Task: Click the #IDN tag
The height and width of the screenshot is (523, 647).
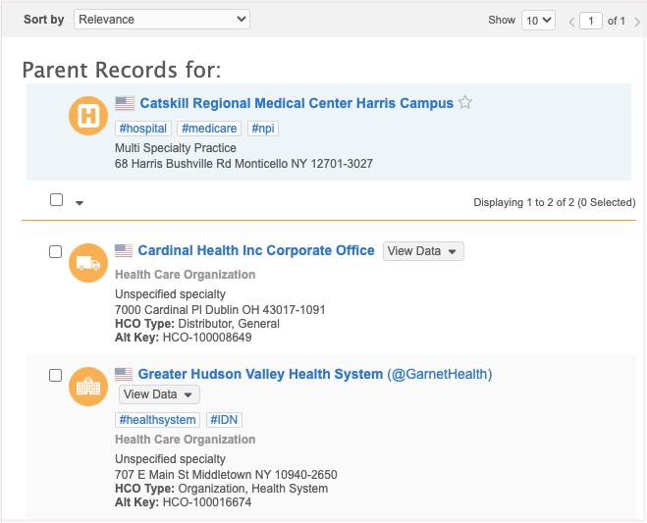Action: coord(224,420)
